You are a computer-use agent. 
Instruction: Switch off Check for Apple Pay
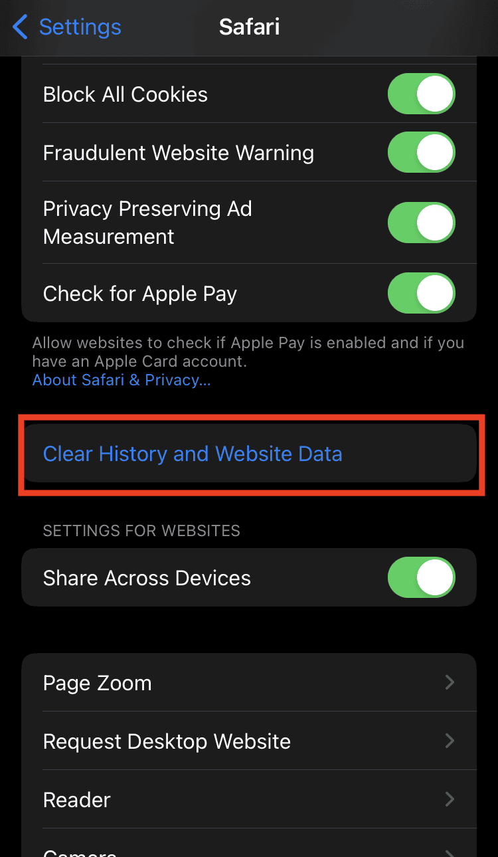[422, 294]
